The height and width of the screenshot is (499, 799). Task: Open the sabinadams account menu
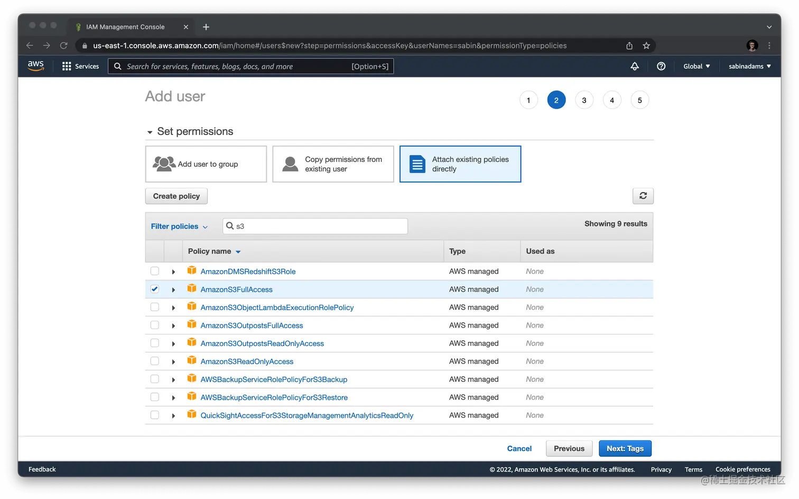click(748, 66)
